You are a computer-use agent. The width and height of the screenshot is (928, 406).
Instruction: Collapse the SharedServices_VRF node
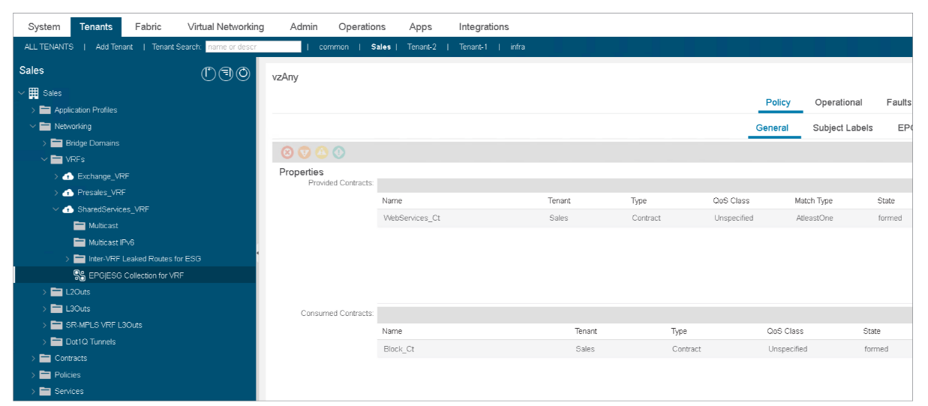point(56,209)
